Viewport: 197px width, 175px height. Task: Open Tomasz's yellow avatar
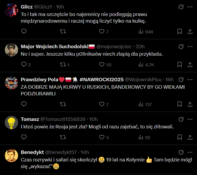coord(12,122)
